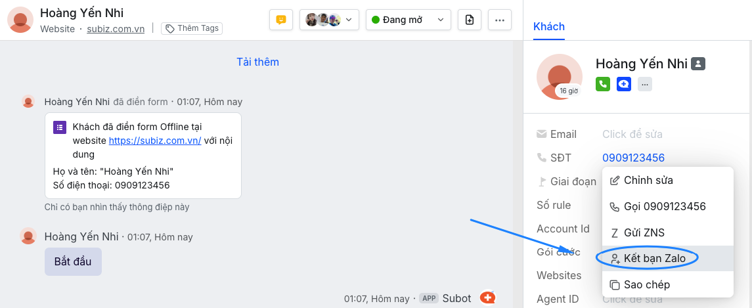Expand the assigned agents avatars dropdown
This screenshot has width=752, height=308.
329,20
